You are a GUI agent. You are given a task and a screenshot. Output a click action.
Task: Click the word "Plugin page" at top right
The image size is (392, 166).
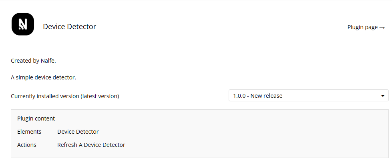[362, 27]
